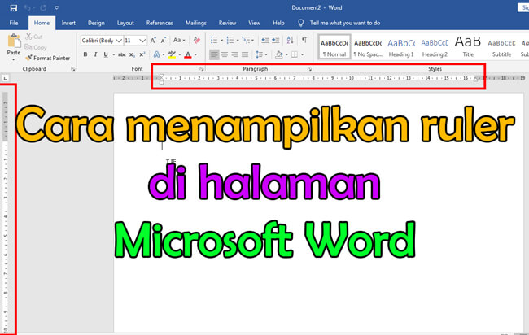The width and height of the screenshot is (529, 335).
Task: Switch to the Mailings tab
Action: [x=195, y=23]
